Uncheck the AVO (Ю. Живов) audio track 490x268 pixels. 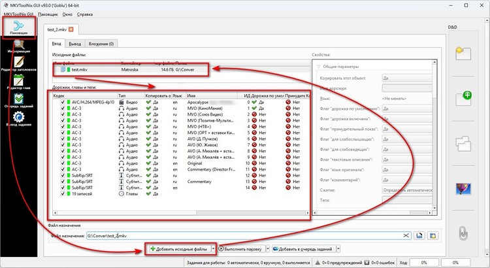click(63, 145)
